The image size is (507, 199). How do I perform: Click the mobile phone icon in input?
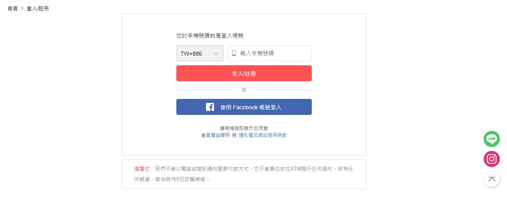click(234, 53)
